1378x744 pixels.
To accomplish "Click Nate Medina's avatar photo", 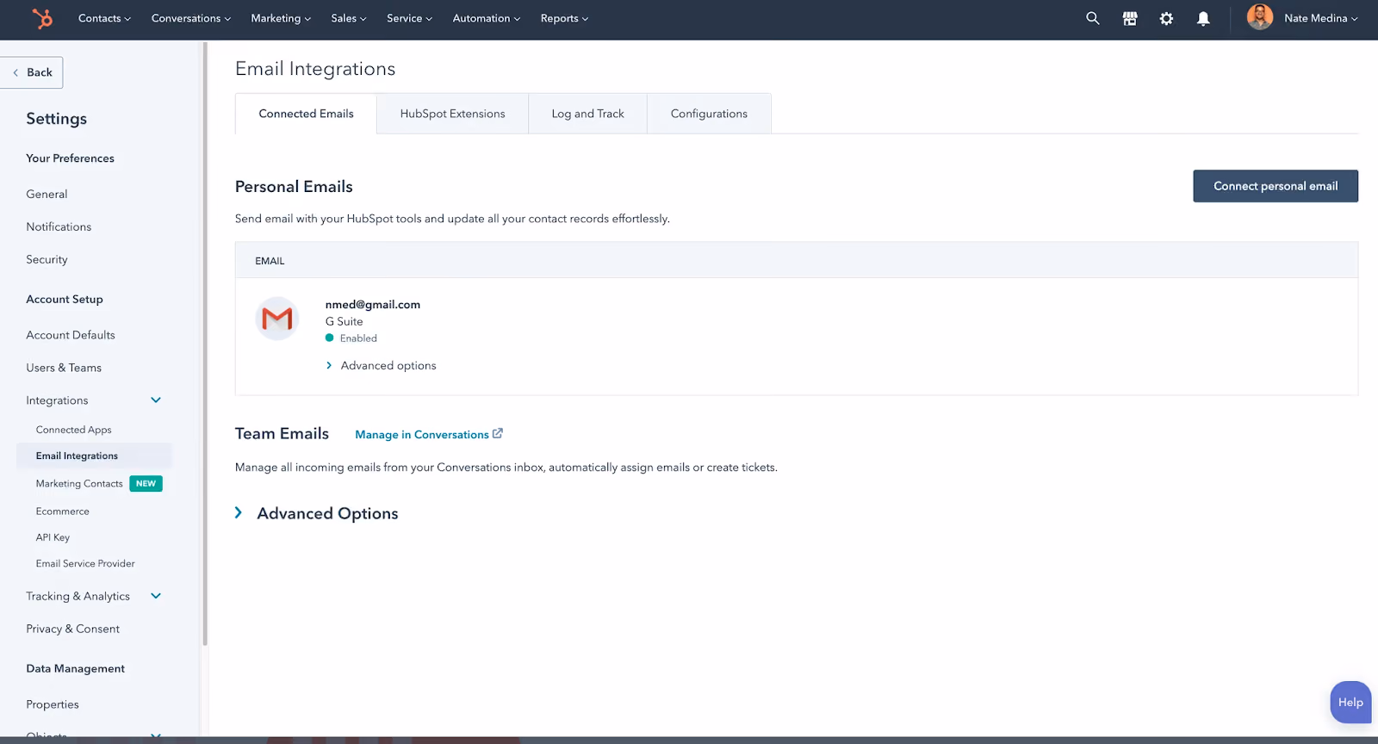I will [1260, 17].
